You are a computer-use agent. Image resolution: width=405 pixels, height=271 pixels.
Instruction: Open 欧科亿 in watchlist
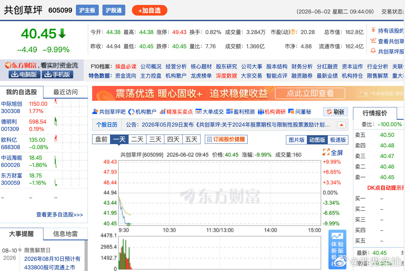[x=9, y=140]
